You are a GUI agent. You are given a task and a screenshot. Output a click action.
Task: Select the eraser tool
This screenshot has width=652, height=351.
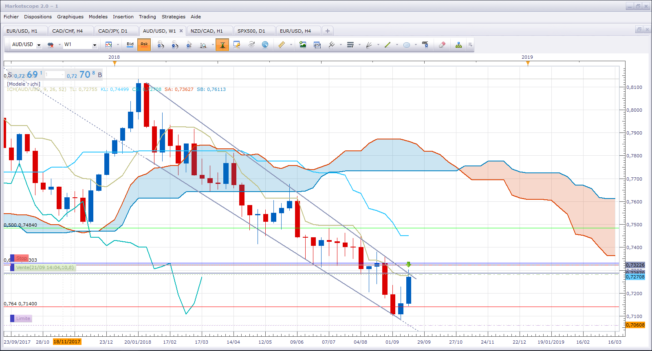442,45
